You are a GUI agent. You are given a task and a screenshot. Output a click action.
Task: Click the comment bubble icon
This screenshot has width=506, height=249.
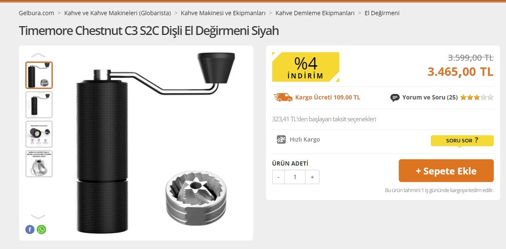coord(395,98)
